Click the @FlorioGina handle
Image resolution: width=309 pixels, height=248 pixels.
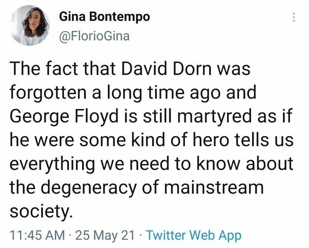94,36
